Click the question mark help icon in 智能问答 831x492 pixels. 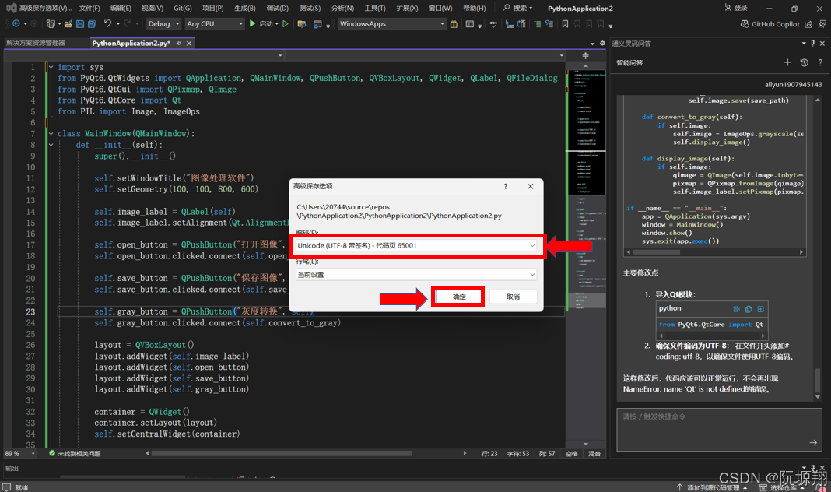pyautogui.click(x=820, y=62)
